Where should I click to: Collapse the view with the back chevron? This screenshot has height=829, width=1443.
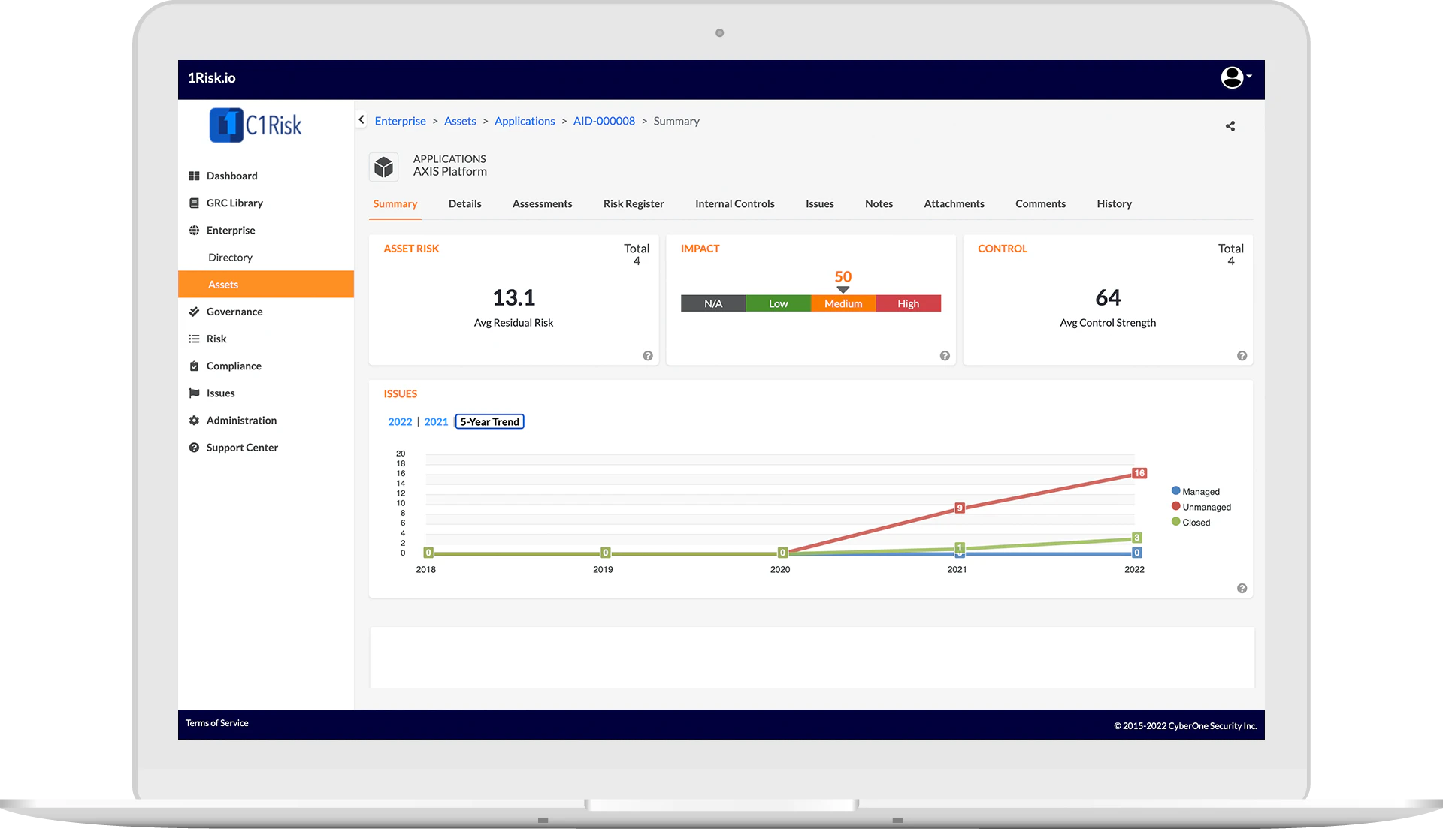[x=362, y=119]
